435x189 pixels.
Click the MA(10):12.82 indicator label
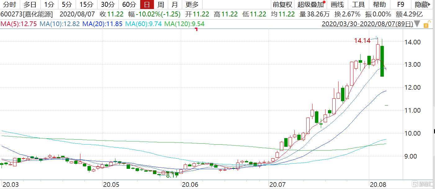pos(60,24)
